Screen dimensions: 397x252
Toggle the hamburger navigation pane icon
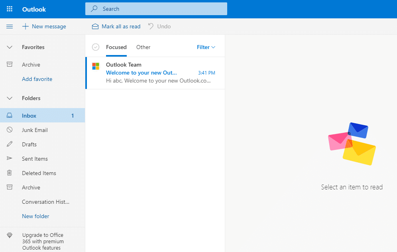pyautogui.click(x=10, y=26)
